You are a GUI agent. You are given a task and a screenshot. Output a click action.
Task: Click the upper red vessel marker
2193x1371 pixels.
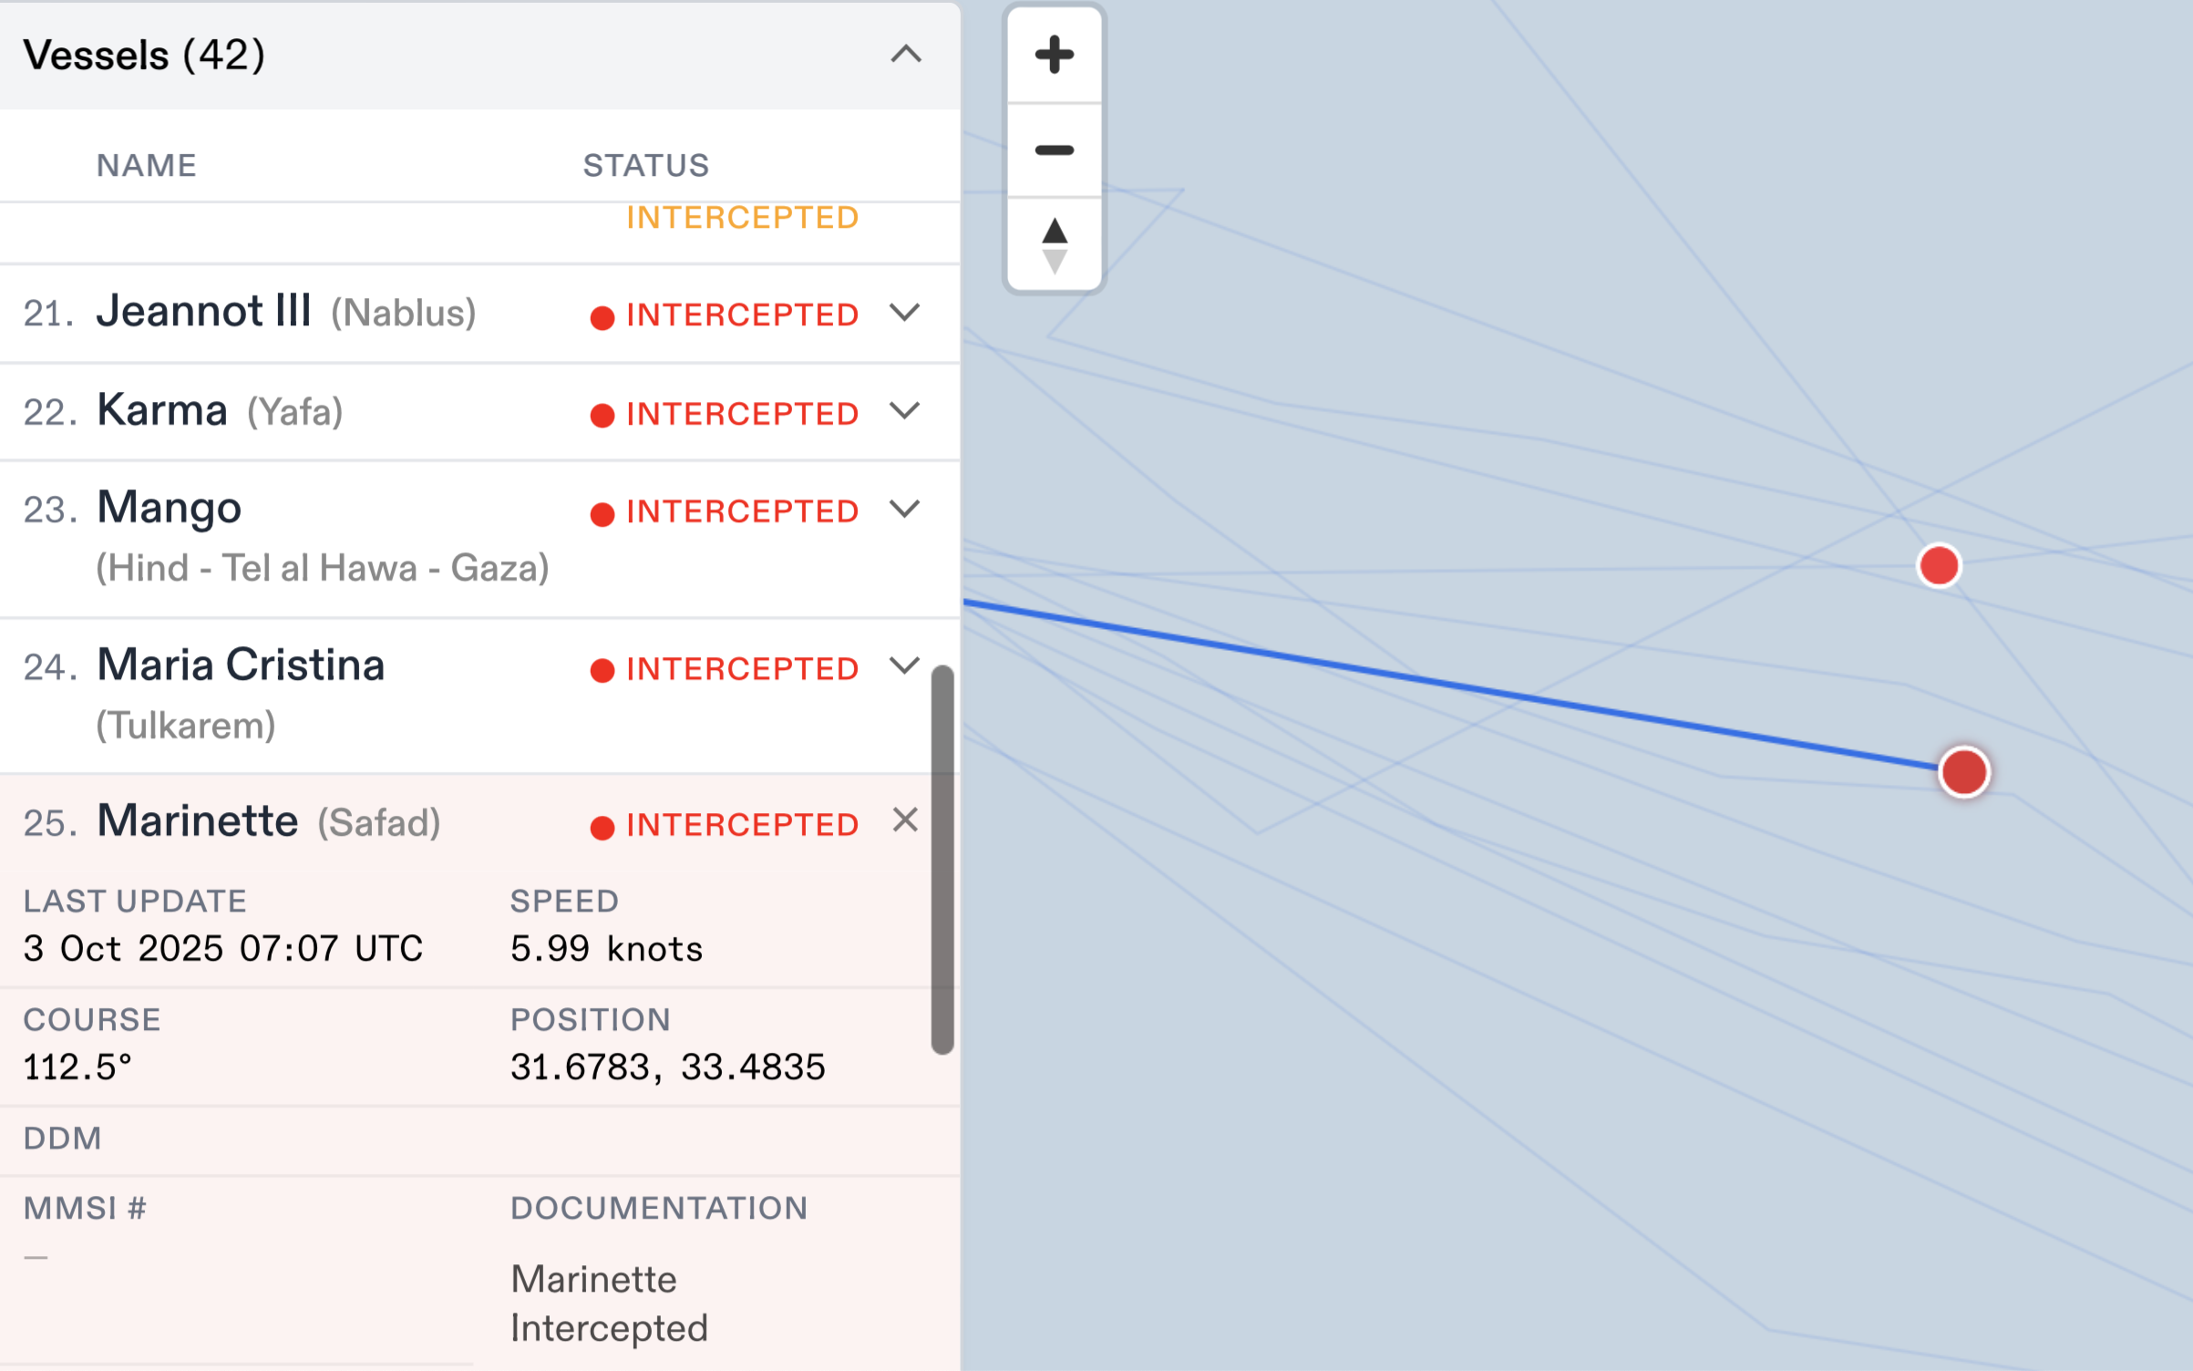point(1938,566)
